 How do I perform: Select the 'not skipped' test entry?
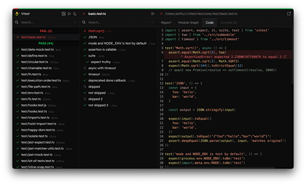click(118, 93)
